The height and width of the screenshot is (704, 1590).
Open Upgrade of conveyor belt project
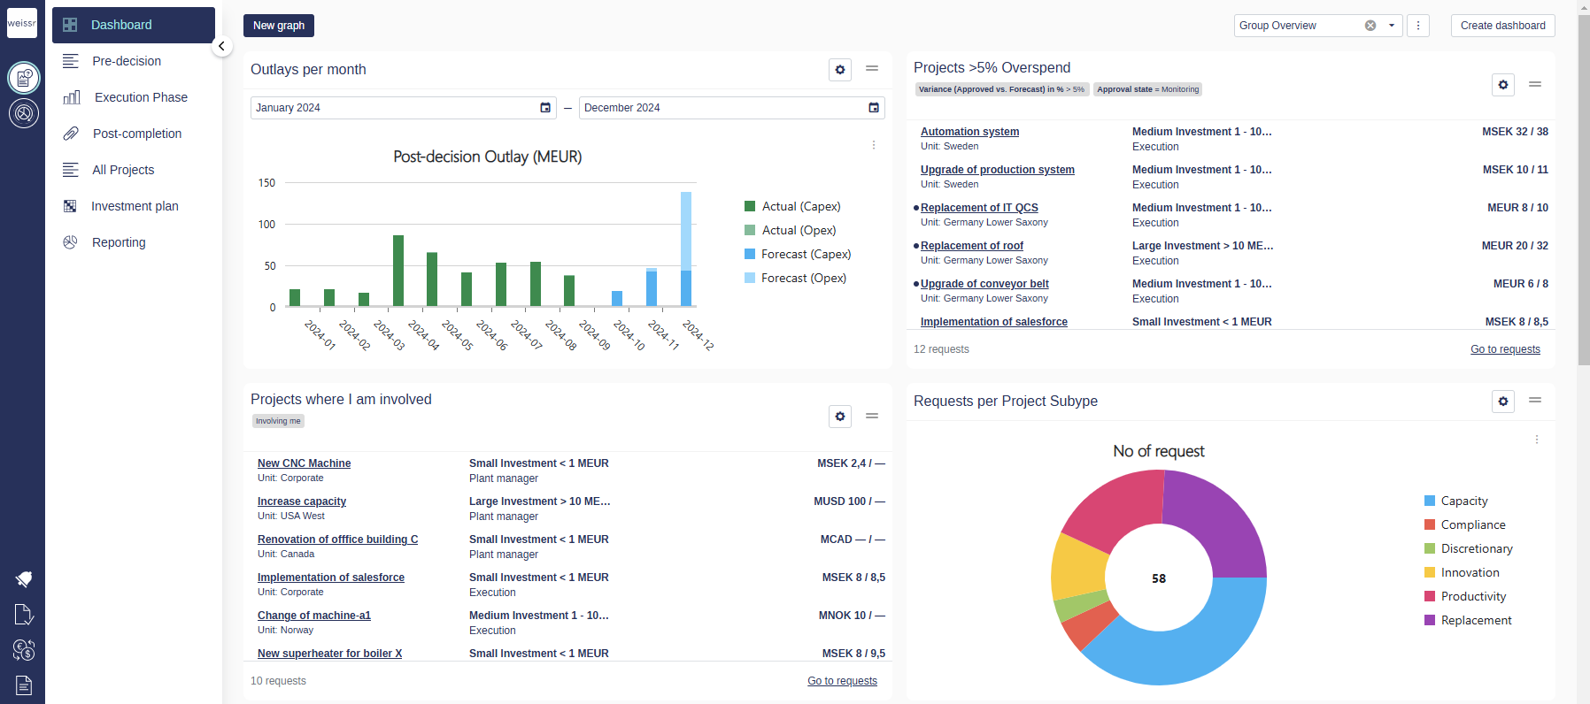(x=984, y=284)
